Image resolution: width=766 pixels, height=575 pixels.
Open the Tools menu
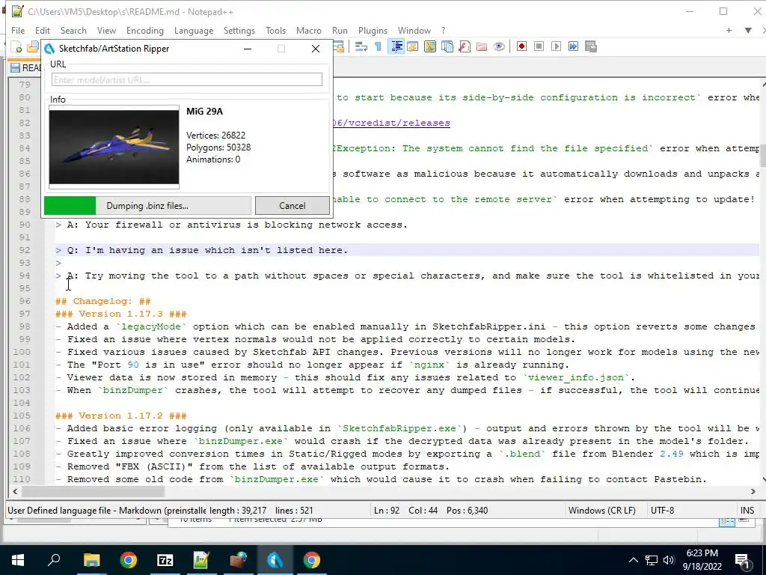pos(275,30)
